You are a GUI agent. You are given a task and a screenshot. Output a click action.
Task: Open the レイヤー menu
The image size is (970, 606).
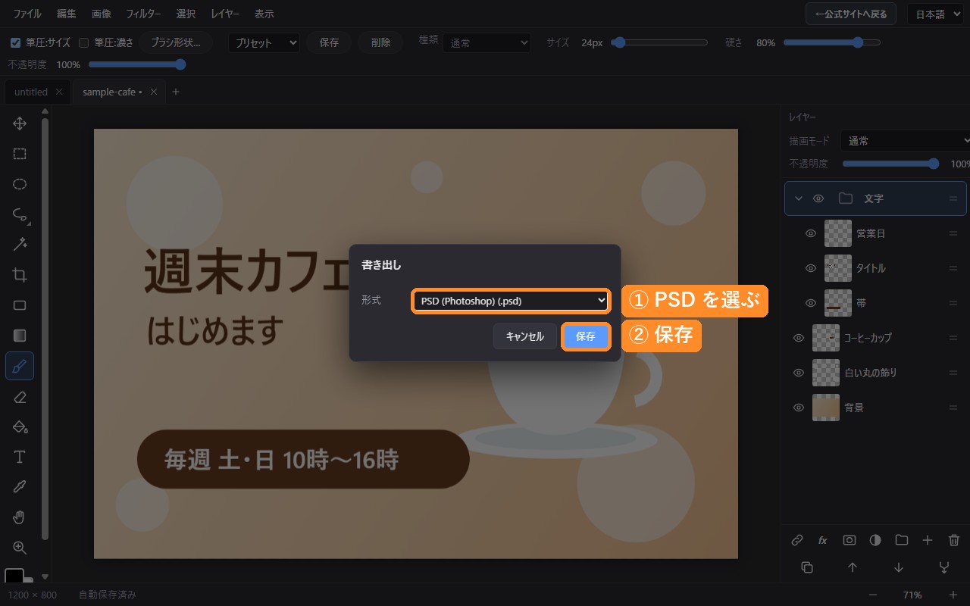227,14
